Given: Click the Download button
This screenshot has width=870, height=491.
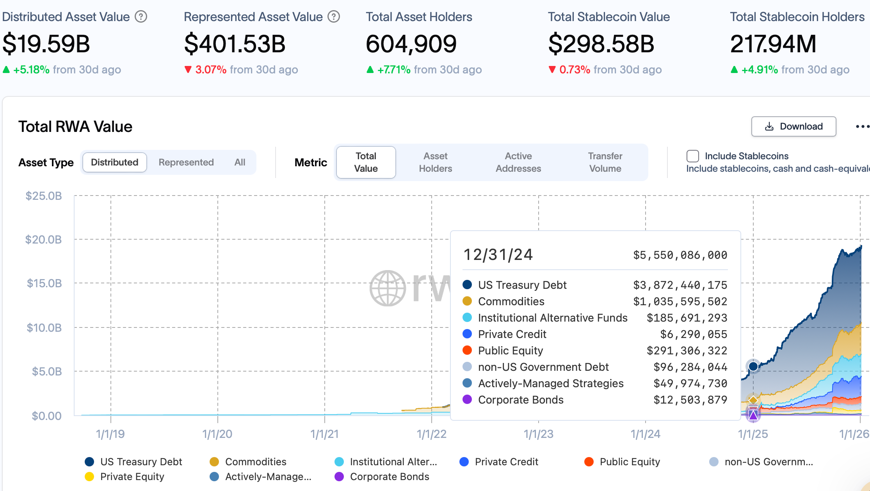Looking at the screenshot, I should [793, 126].
